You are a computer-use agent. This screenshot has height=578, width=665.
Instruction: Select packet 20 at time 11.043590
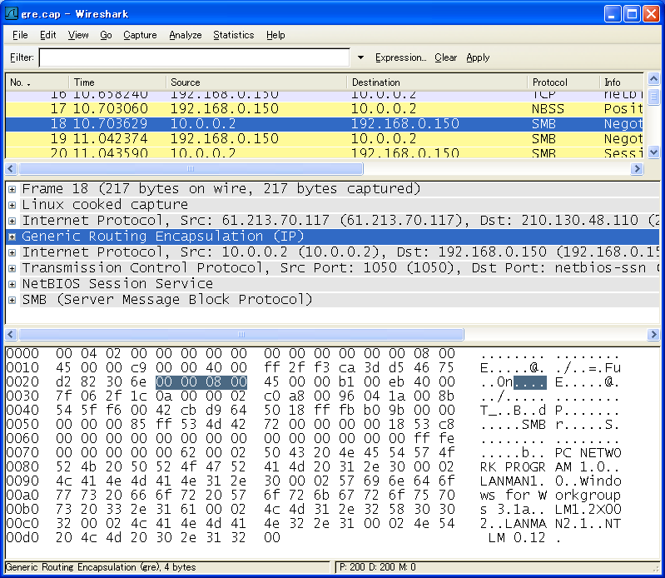325,152
